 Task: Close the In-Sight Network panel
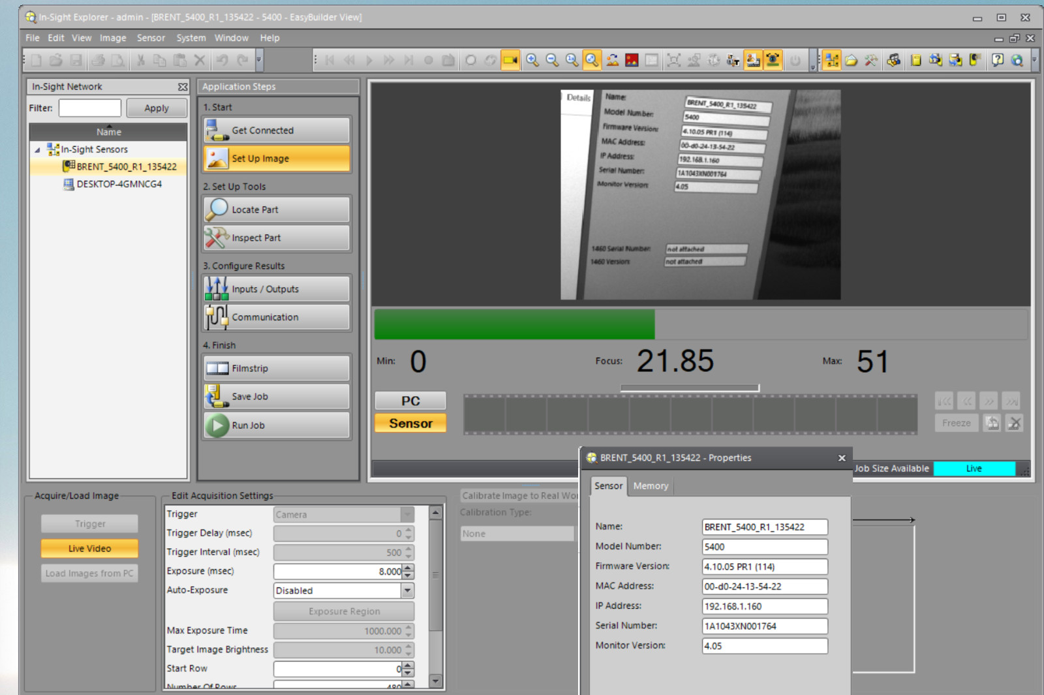[183, 87]
